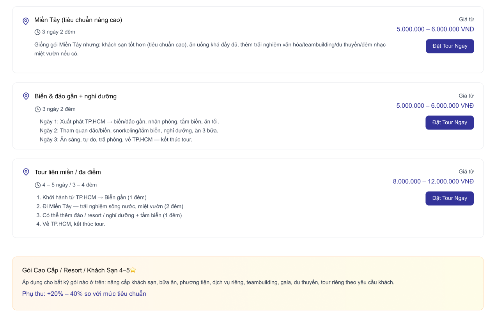Click the location pin beside Miền Tây title
This screenshot has height=316, width=496.
pos(26,21)
